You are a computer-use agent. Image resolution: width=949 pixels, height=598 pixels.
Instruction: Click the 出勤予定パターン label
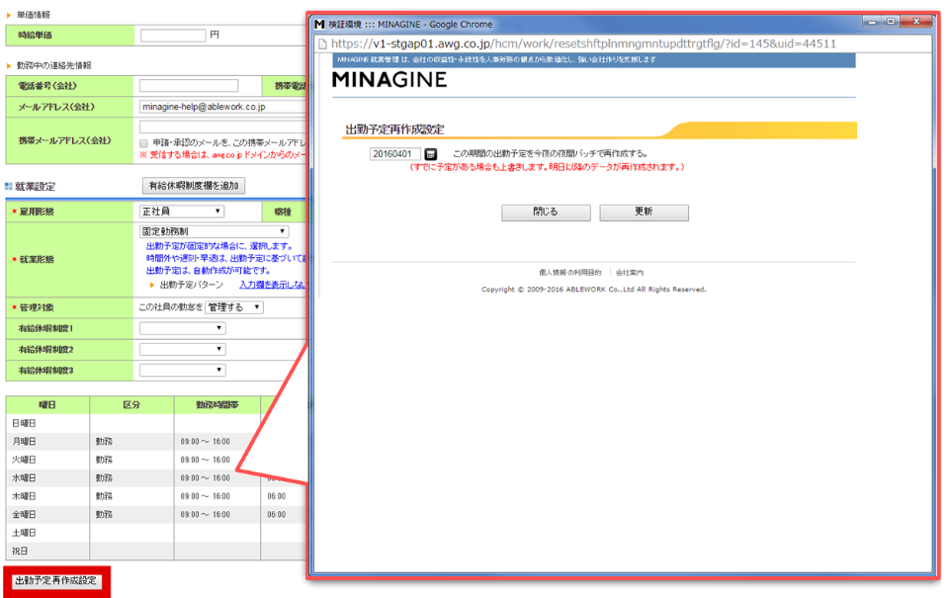tap(191, 285)
